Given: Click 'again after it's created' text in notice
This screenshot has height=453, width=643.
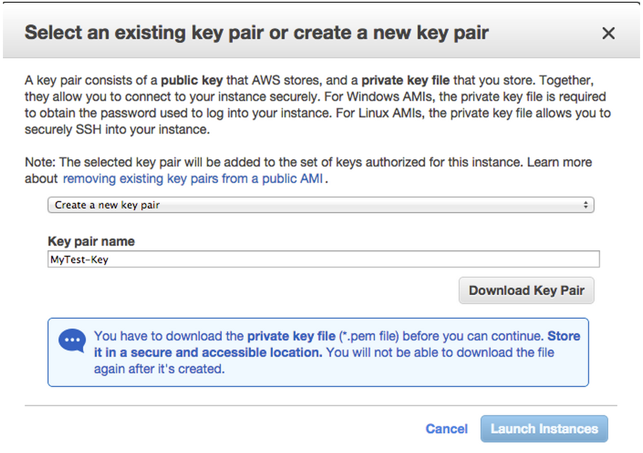Looking at the screenshot, I should click(159, 369).
